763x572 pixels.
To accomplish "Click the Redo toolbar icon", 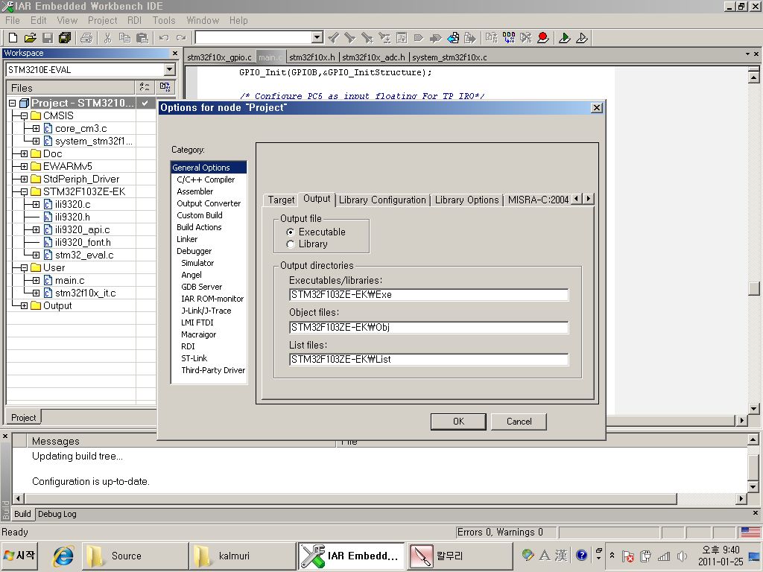I will click(x=181, y=37).
